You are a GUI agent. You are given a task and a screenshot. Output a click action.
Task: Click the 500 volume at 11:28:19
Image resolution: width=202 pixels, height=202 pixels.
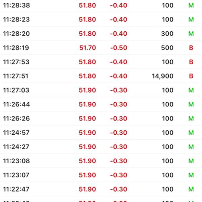coord(167,48)
